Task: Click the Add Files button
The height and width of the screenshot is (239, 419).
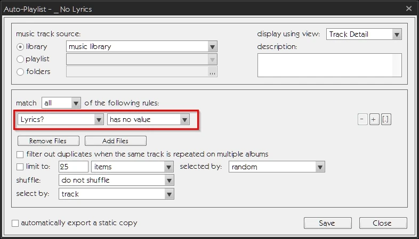Action: pos(116,141)
